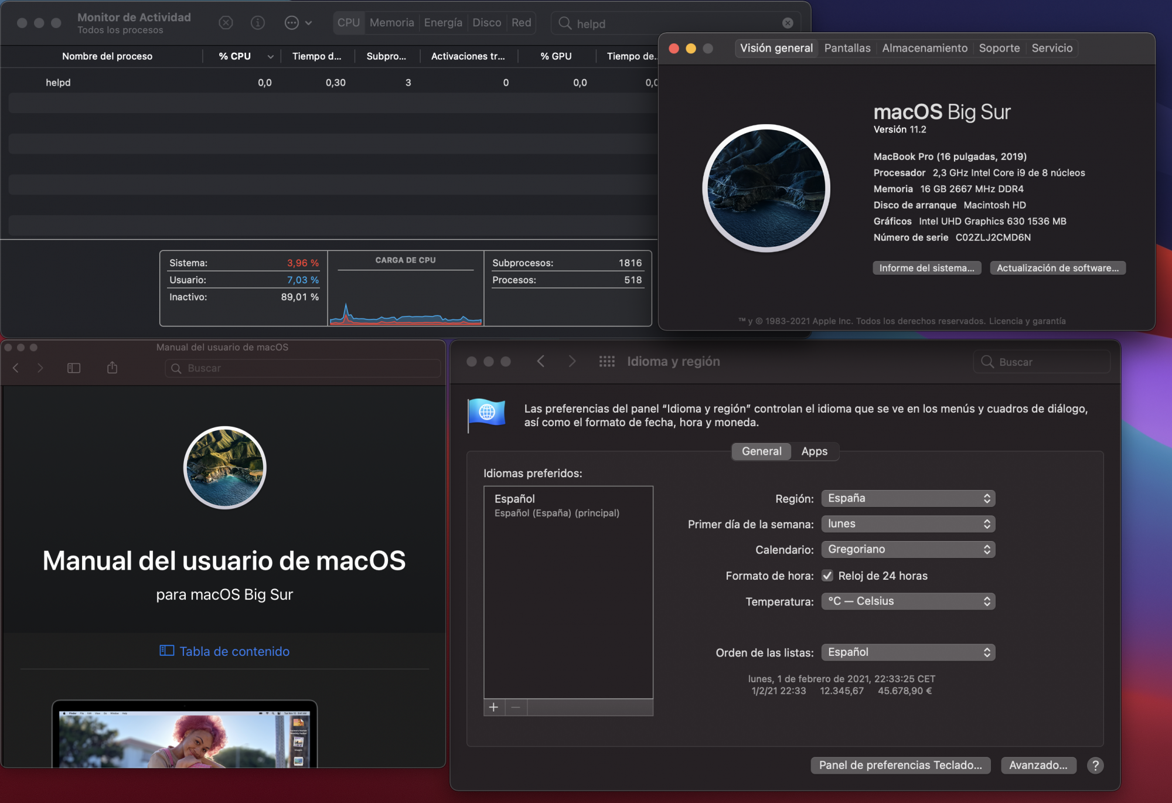Click the magnifier icon in the helpd search field

(x=565, y=23)
